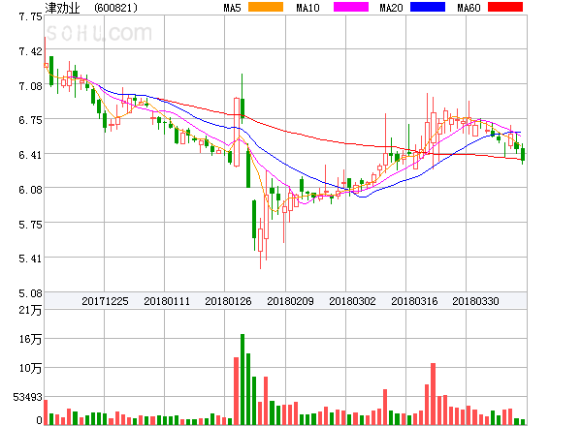Click the 5.75 price axis label
The width and height of the screenshot is (582, 426).
tap(30, 225)
